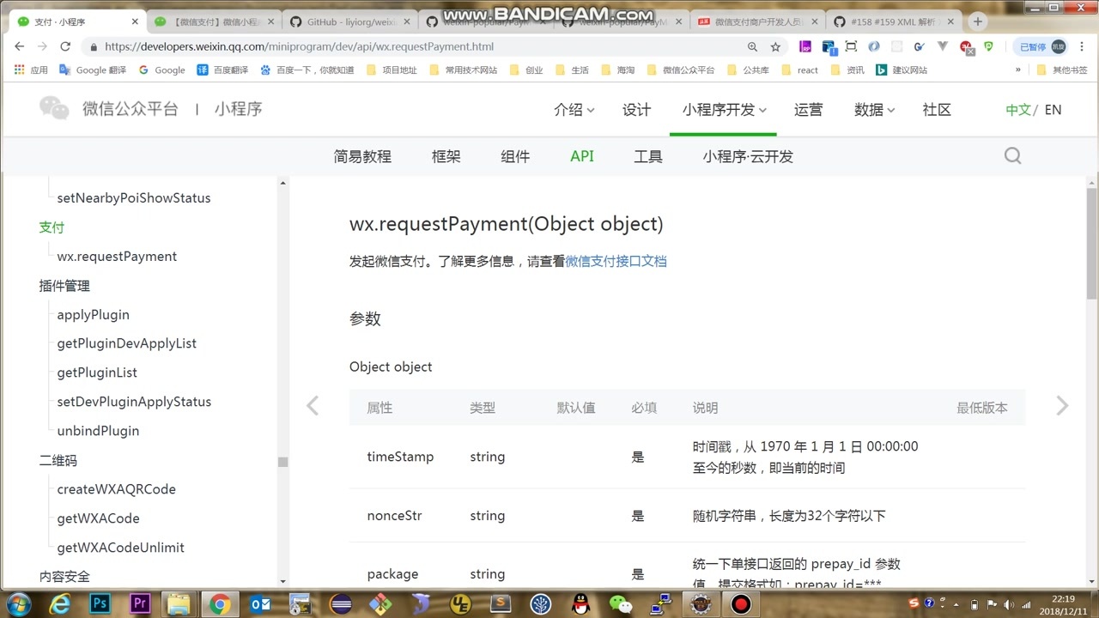Open Chrome three-dot menu
This screenshot has height=618, width=1099.
1084,46
